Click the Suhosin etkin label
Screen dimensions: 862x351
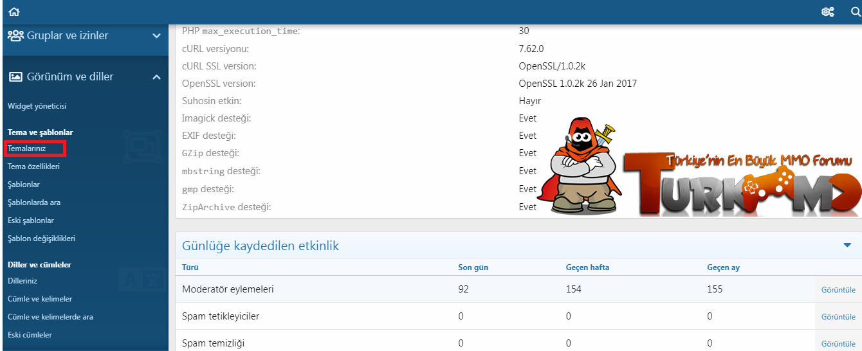tap(212, 101)
